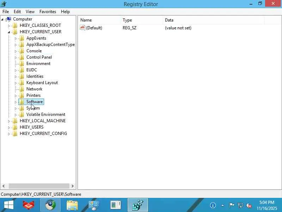Select the (Default) value name
Viewport: 282px width, 212px height.
[x=94, y=28]
